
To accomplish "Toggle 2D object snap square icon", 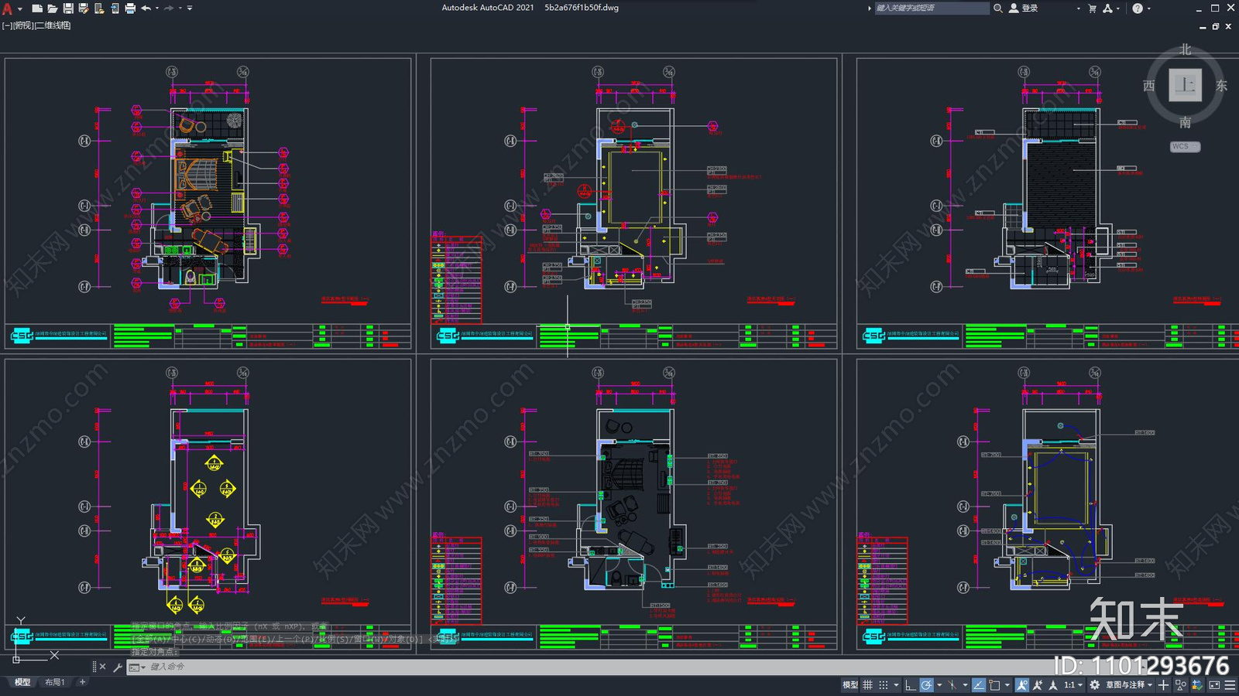I will point(994,684).
